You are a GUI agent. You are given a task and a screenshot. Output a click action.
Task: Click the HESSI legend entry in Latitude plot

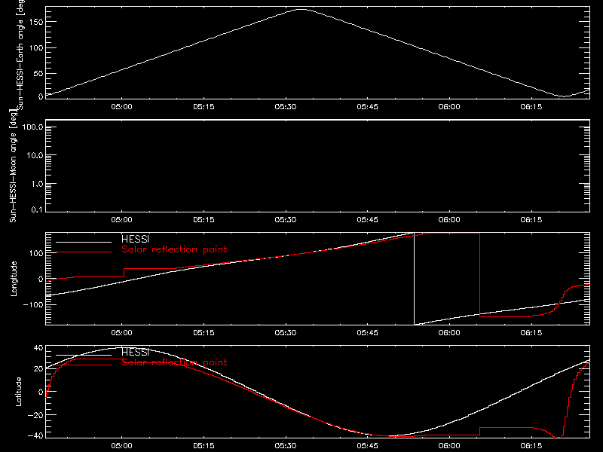coord(136,352)
